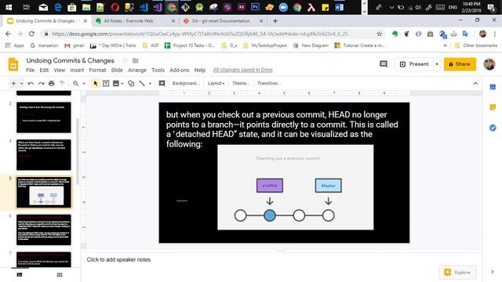Open the View menu
This screenshot has width=502, height=282.
[x=60, y=70]
